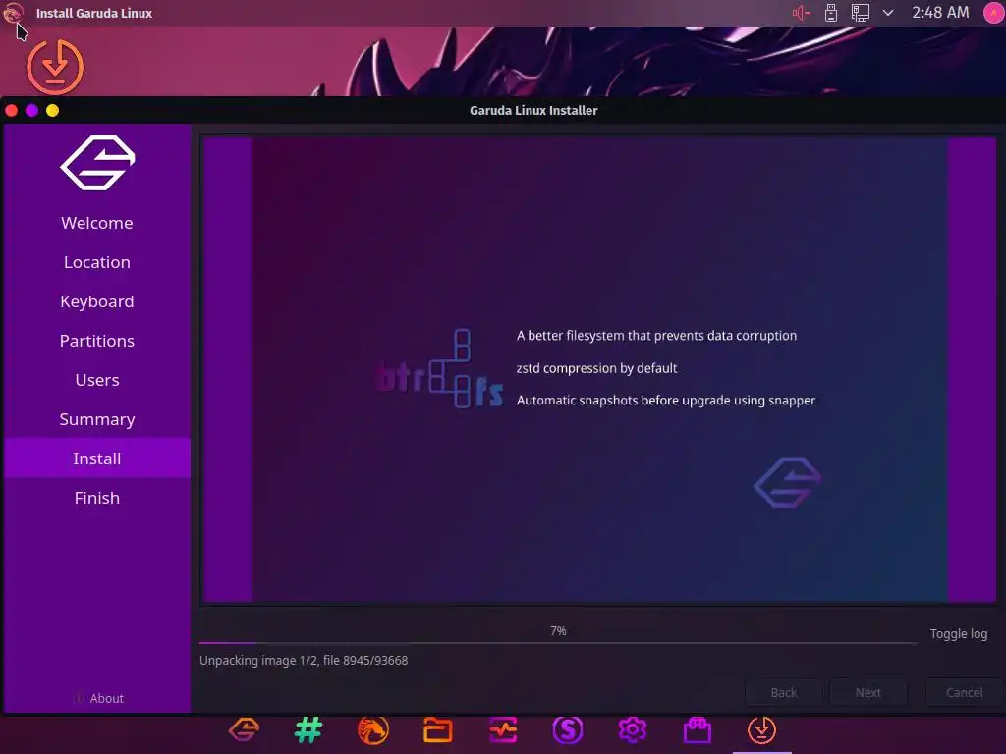Open settings gear icon in dock
Image resolution: width=1006 pixels, height=754 pixels.
pos(633,729)
